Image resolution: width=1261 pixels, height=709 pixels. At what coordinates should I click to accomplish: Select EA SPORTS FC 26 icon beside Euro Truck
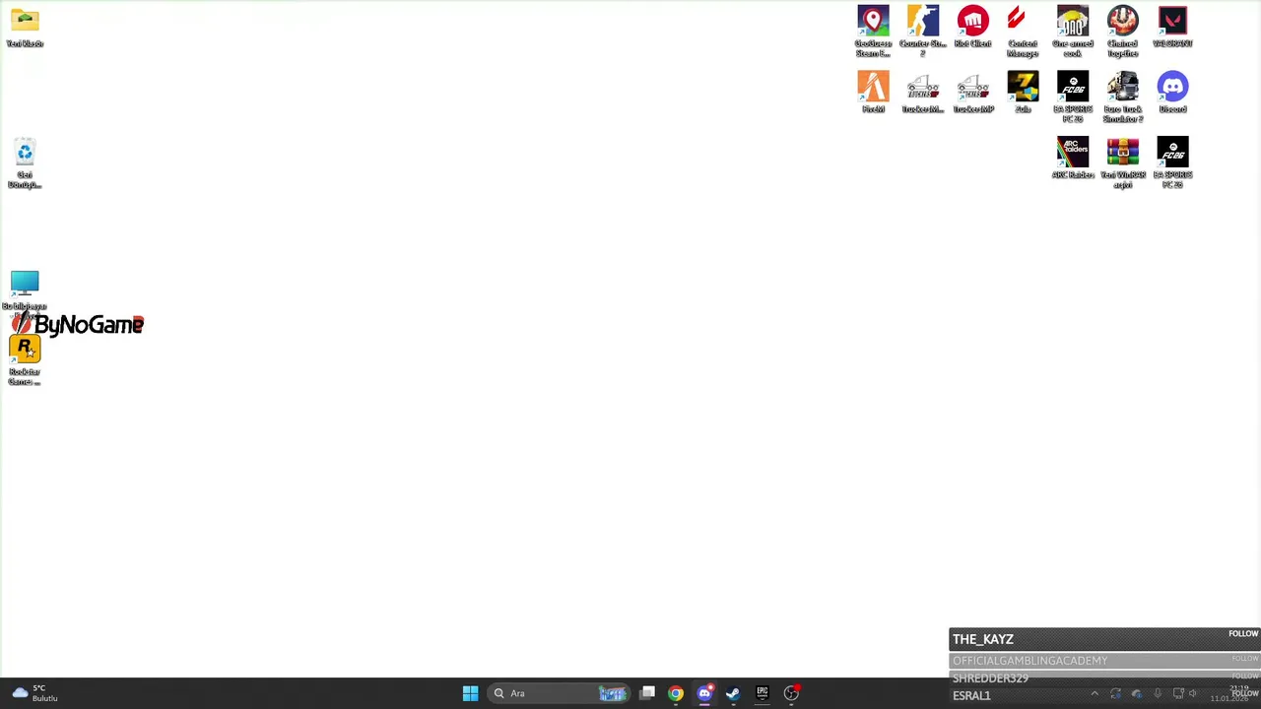pyautogui.click(x=1073, y=97)
